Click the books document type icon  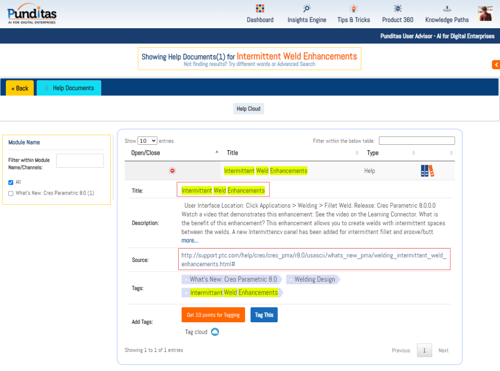click(x=427, y=171)
